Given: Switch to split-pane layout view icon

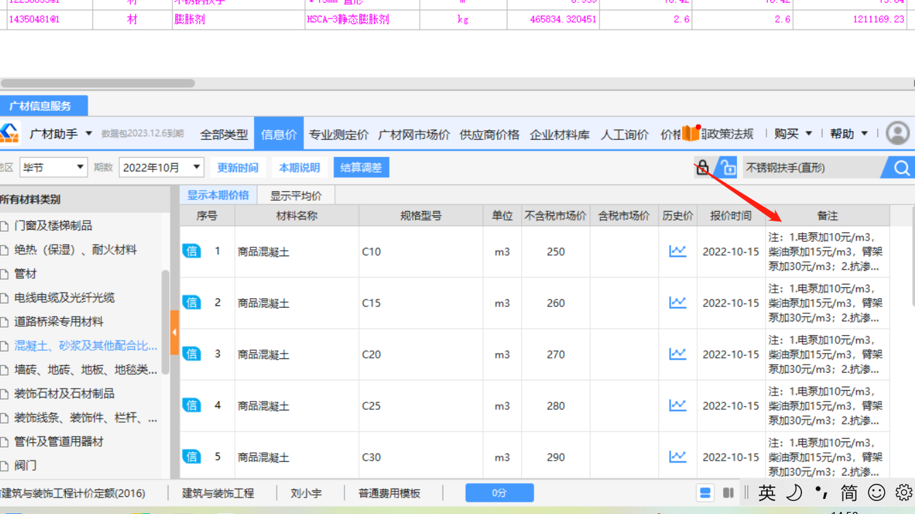Looking at the screenshot, I should point(729,493).
